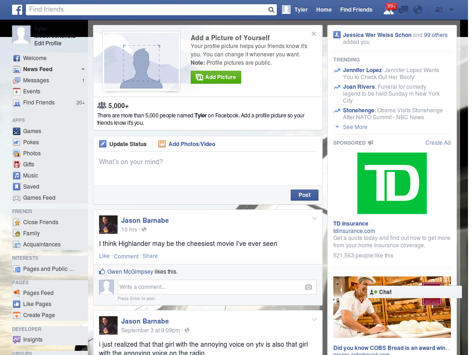Image resolution: width=474 pixels, height=355 pixels.
Task: Open the privacy shortcuts lock icon
Action: point(439,10)
